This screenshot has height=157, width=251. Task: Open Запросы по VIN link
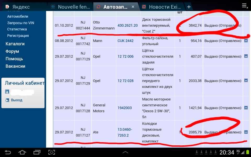[x=20, y=23]
